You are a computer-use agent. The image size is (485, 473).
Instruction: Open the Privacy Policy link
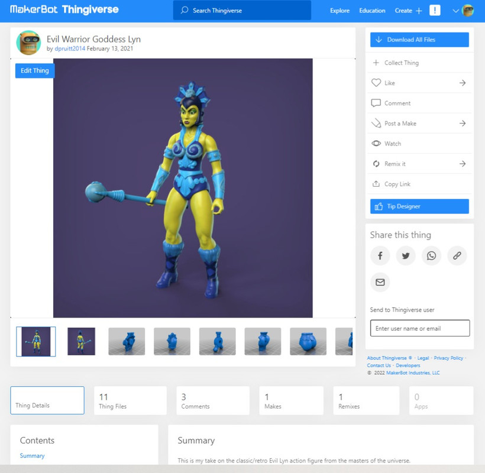click(448, 358)
